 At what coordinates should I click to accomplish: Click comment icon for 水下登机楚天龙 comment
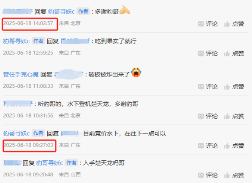tap(201, 116)
